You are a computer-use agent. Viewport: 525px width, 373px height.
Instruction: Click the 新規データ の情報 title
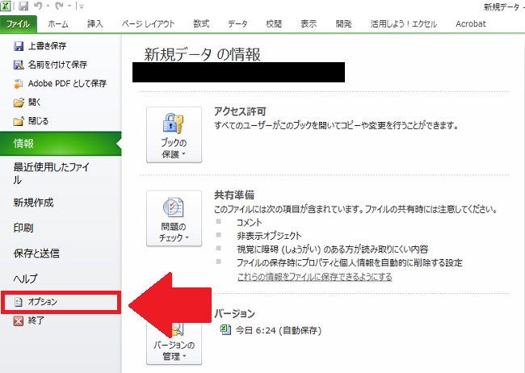tap(202, 54)
